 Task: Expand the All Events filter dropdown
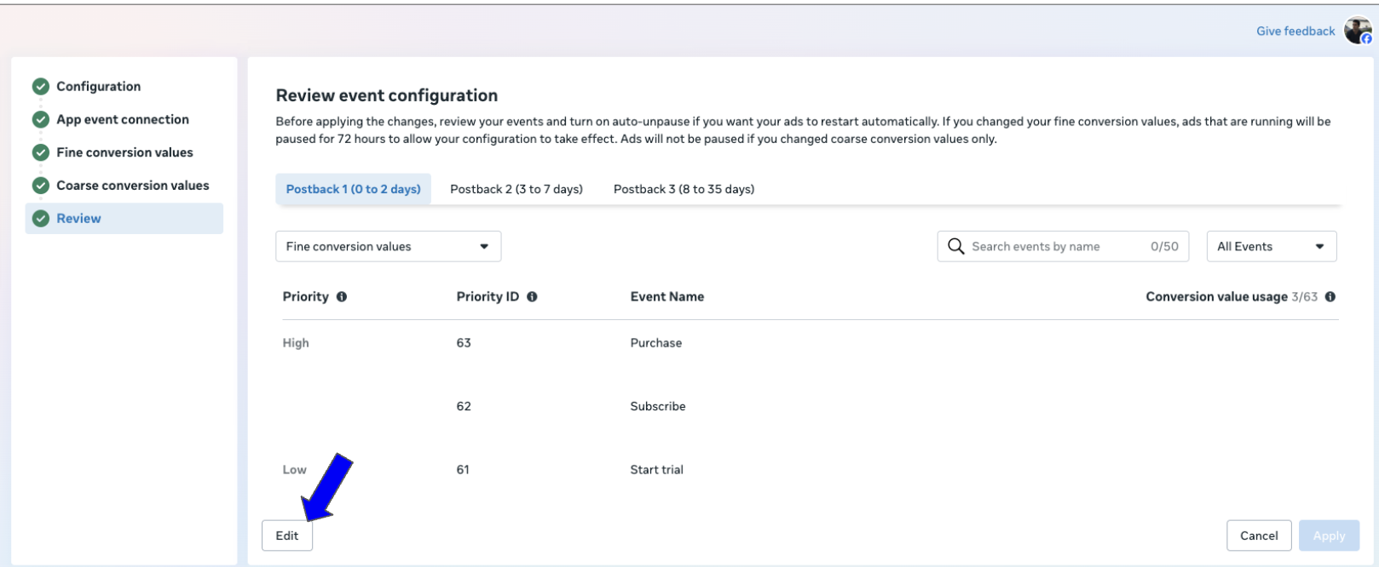[1271, 247]
